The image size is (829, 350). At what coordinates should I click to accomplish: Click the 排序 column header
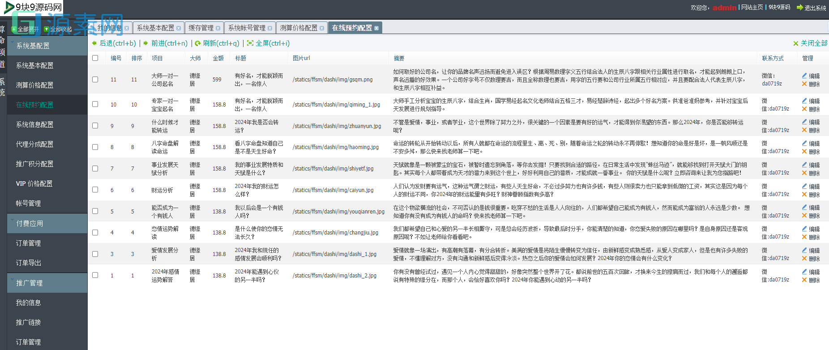click(137, 58)
